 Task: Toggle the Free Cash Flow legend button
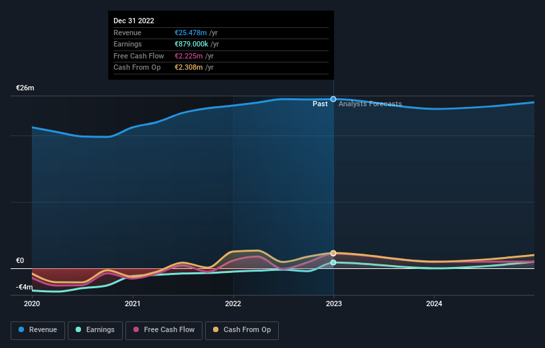coord(164,330)
